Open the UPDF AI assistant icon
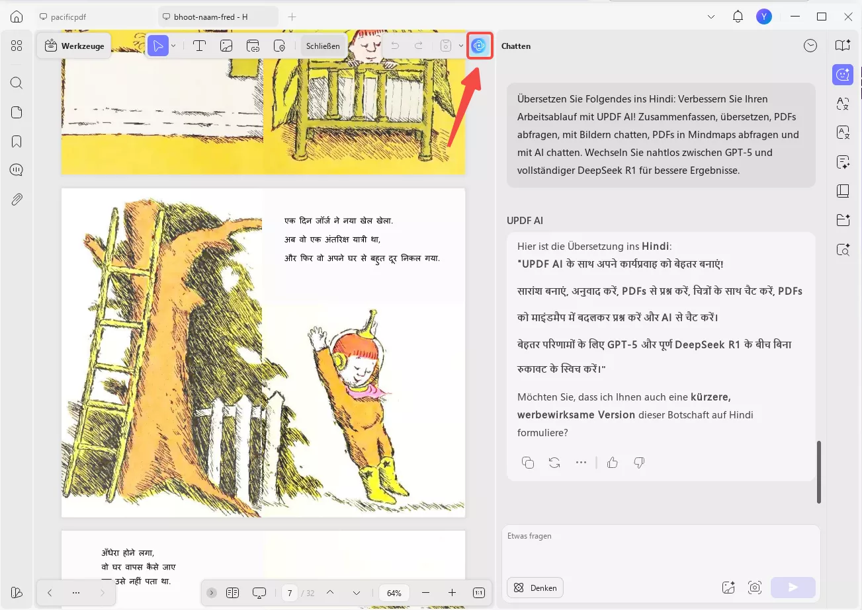The height and width of the screenshot is (610, 862). pos(480,46)
